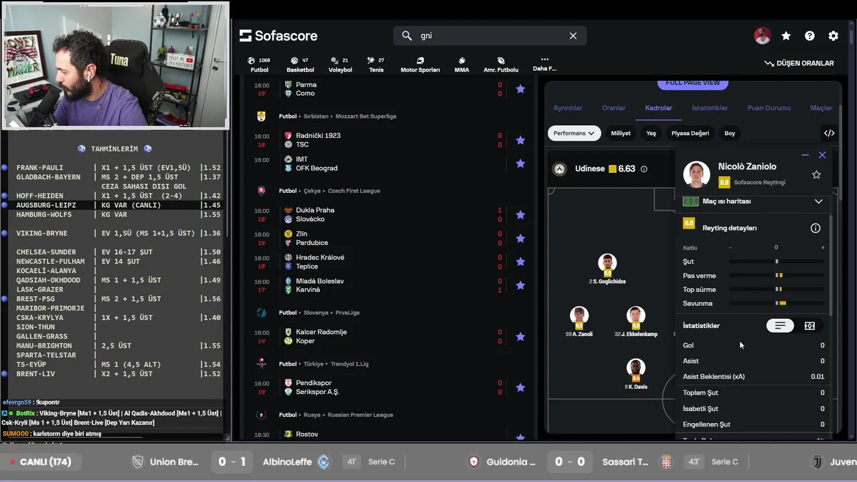Open A. Zanoli player on pitch
Viewport: 857px width, 482px height.
pyautogui.click(x=579, y=322)
